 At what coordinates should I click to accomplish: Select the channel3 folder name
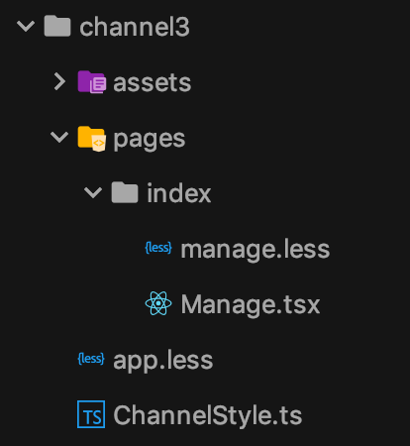(x=135, y=27)
